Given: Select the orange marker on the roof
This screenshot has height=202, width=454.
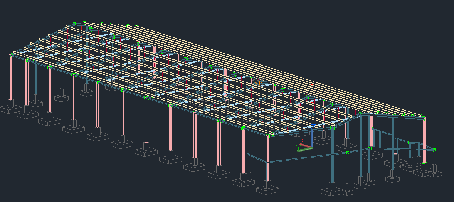Looking at the screenshot, I should point(259,82).
